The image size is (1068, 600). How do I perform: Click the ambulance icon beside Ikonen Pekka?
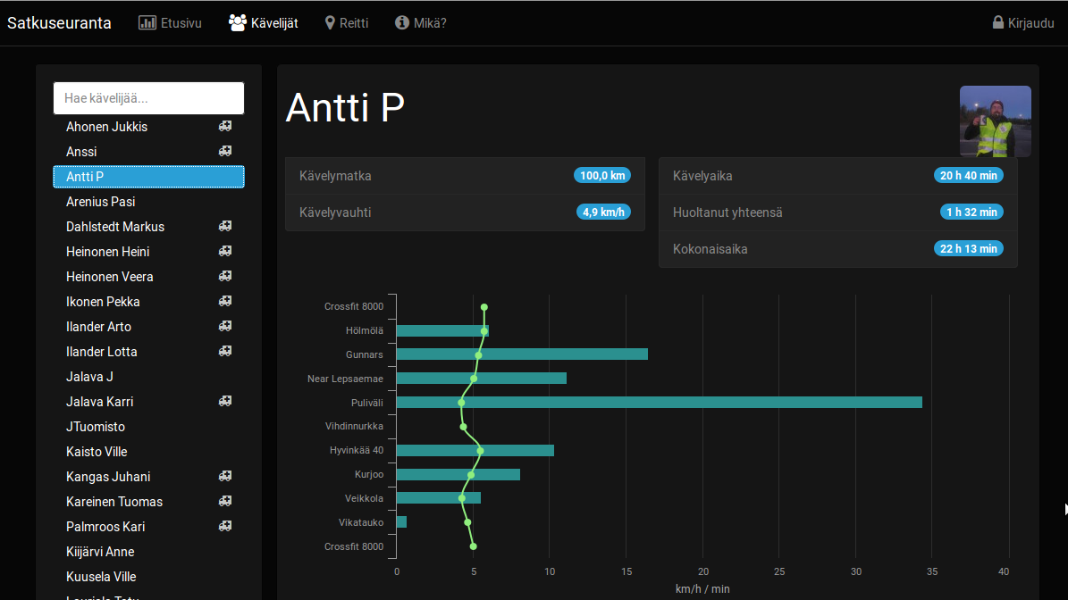point(225,301)
